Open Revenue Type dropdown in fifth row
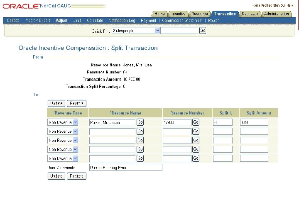The height and width of the screenshot is (224, 299). pyautogui.click(x=63, y=158)
